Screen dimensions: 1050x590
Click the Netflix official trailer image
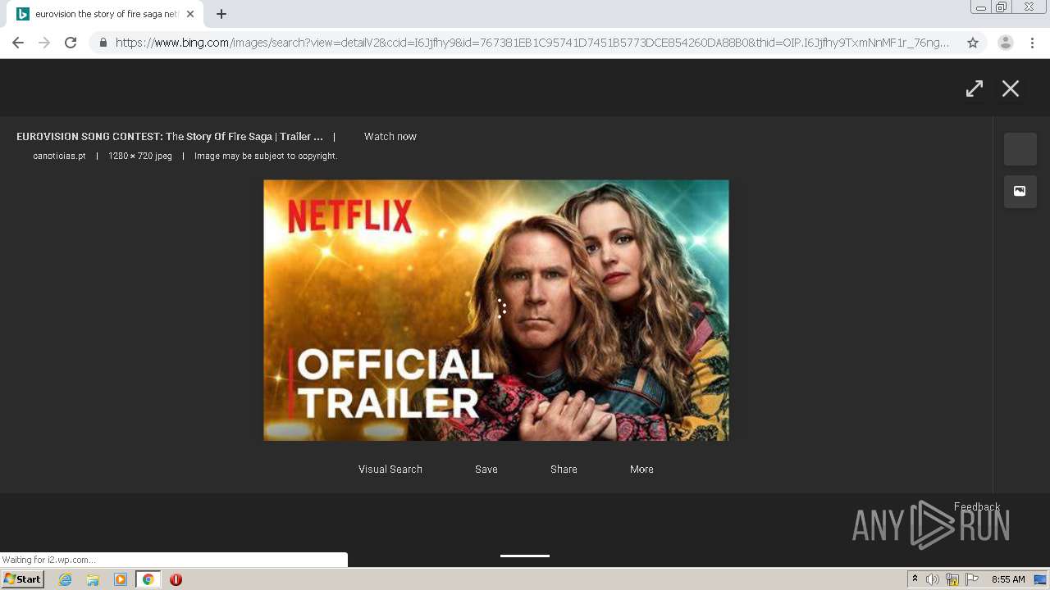click(x=495, y=310)
